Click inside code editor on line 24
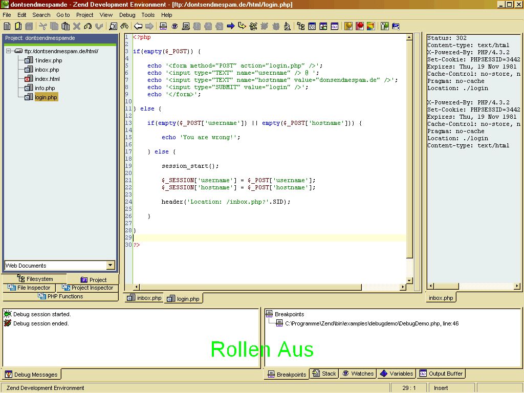This screenshot has width=524, height=393. click(x=226, y=202)
